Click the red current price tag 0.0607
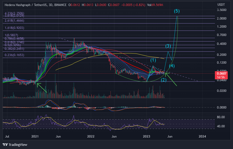233x149 pixels. (221, 74)
